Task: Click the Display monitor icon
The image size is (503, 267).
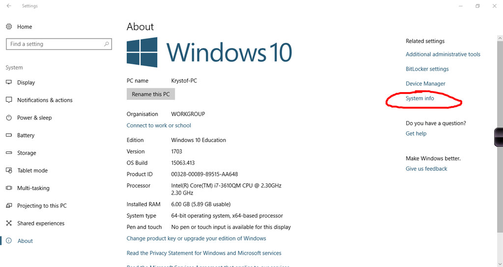Action: [9, 82]
